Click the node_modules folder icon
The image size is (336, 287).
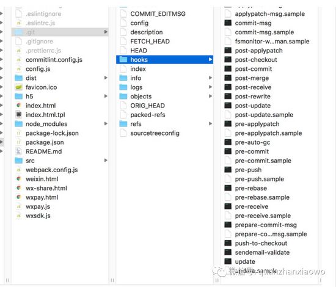[x=19, y=124]
